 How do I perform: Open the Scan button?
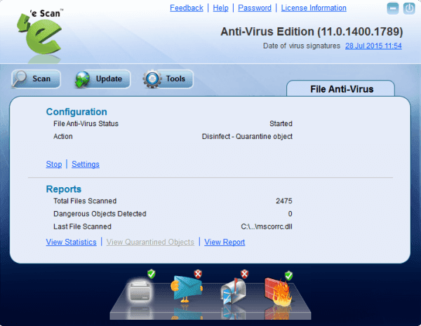36,79
